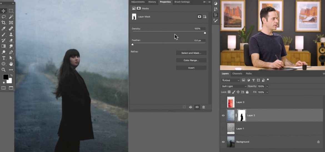Viewport: 325px width, 152px height.
Task: Delete the mask with trash icon
Action: click(204, 107)
